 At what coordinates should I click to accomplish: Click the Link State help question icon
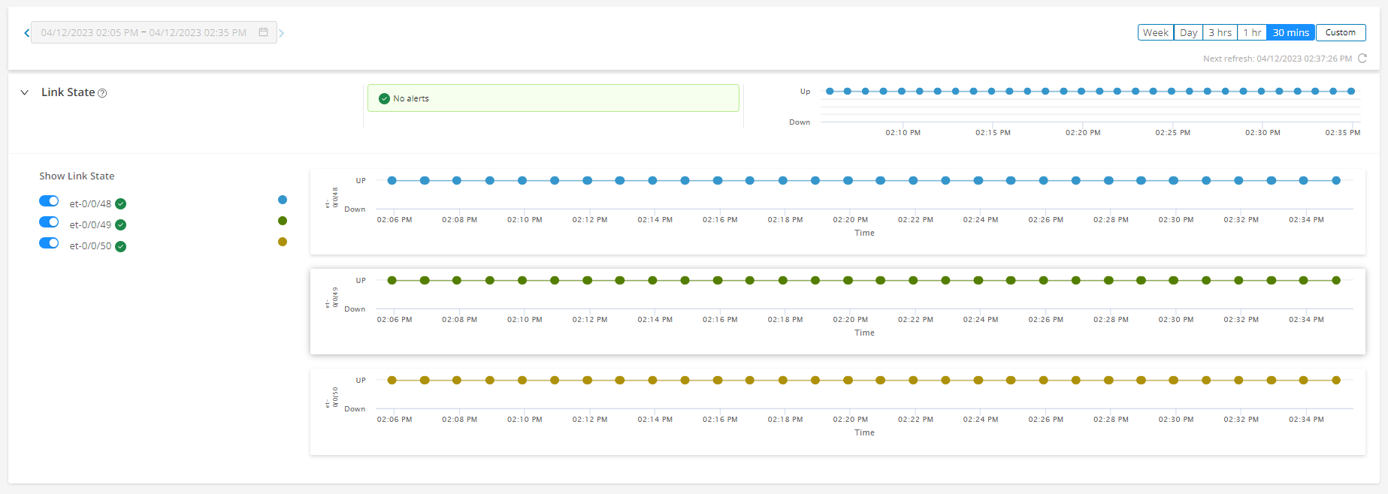click(103, 93)
